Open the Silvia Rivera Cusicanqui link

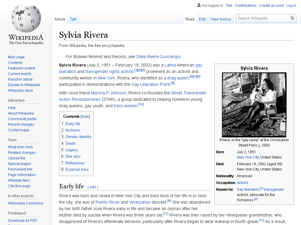158,57
